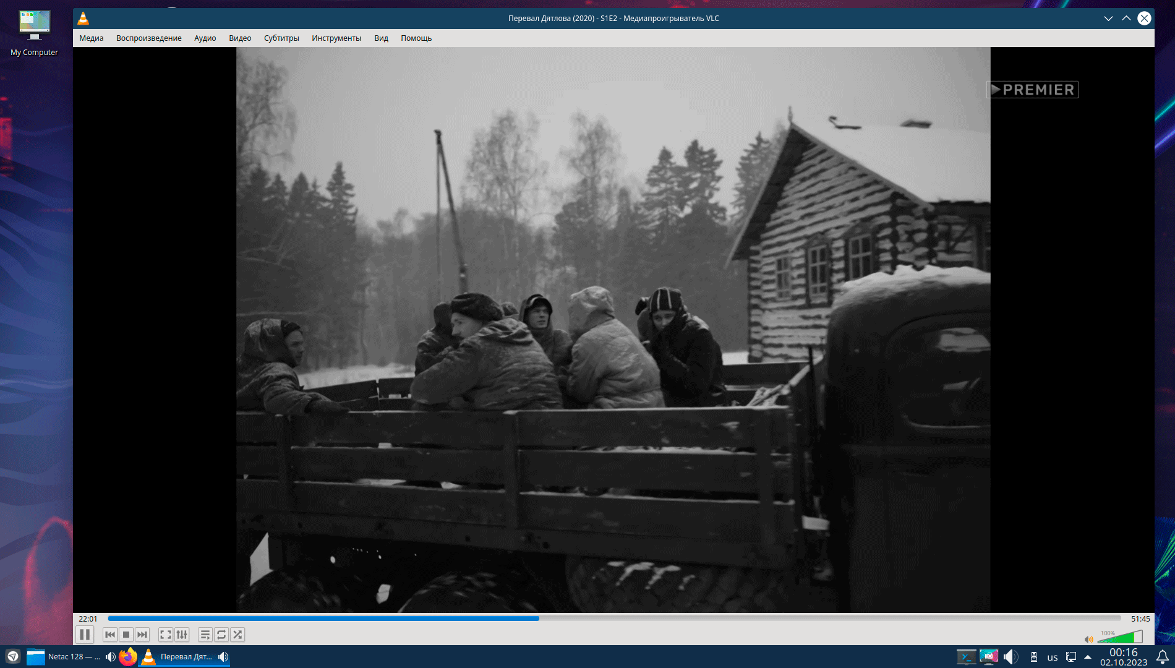Open the Аудио menu
Viewport: 1175px width, 668px height.
(x=205, y=38)
